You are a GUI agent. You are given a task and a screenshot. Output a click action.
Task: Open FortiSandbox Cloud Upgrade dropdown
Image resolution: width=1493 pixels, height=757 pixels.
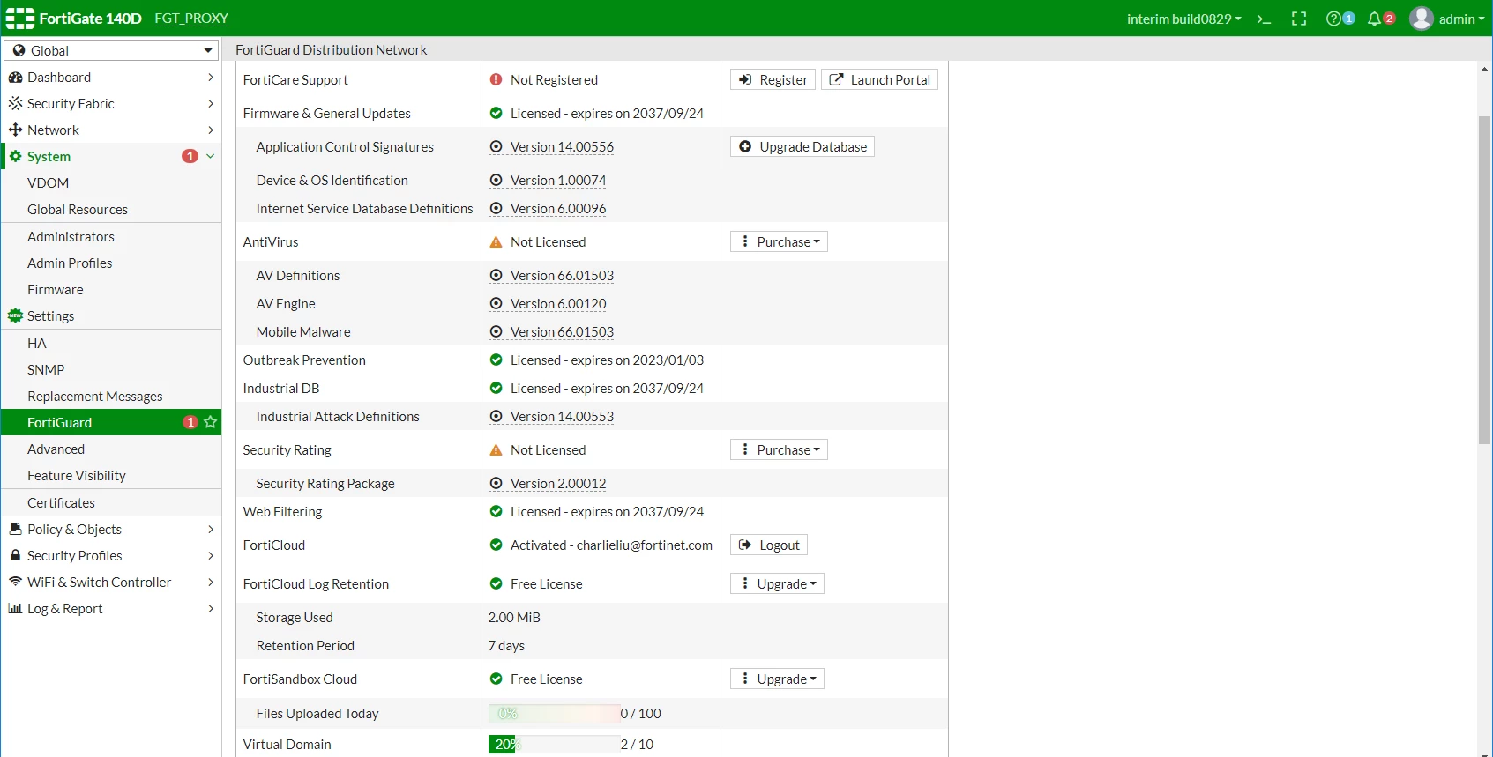click(777, 679)
